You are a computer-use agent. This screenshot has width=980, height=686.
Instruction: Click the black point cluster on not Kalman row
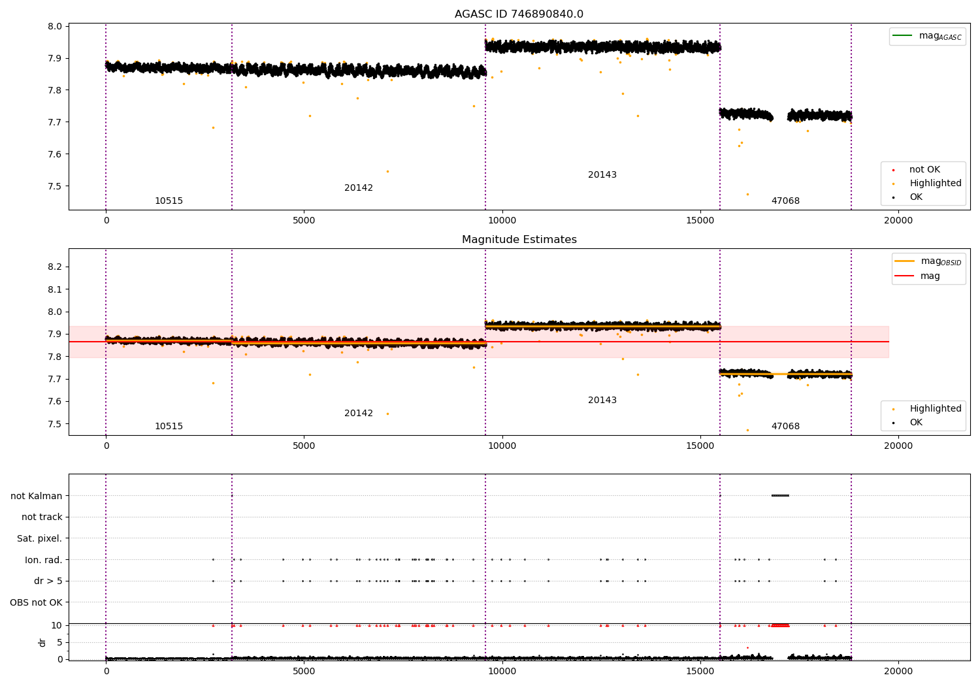[780, 495]
